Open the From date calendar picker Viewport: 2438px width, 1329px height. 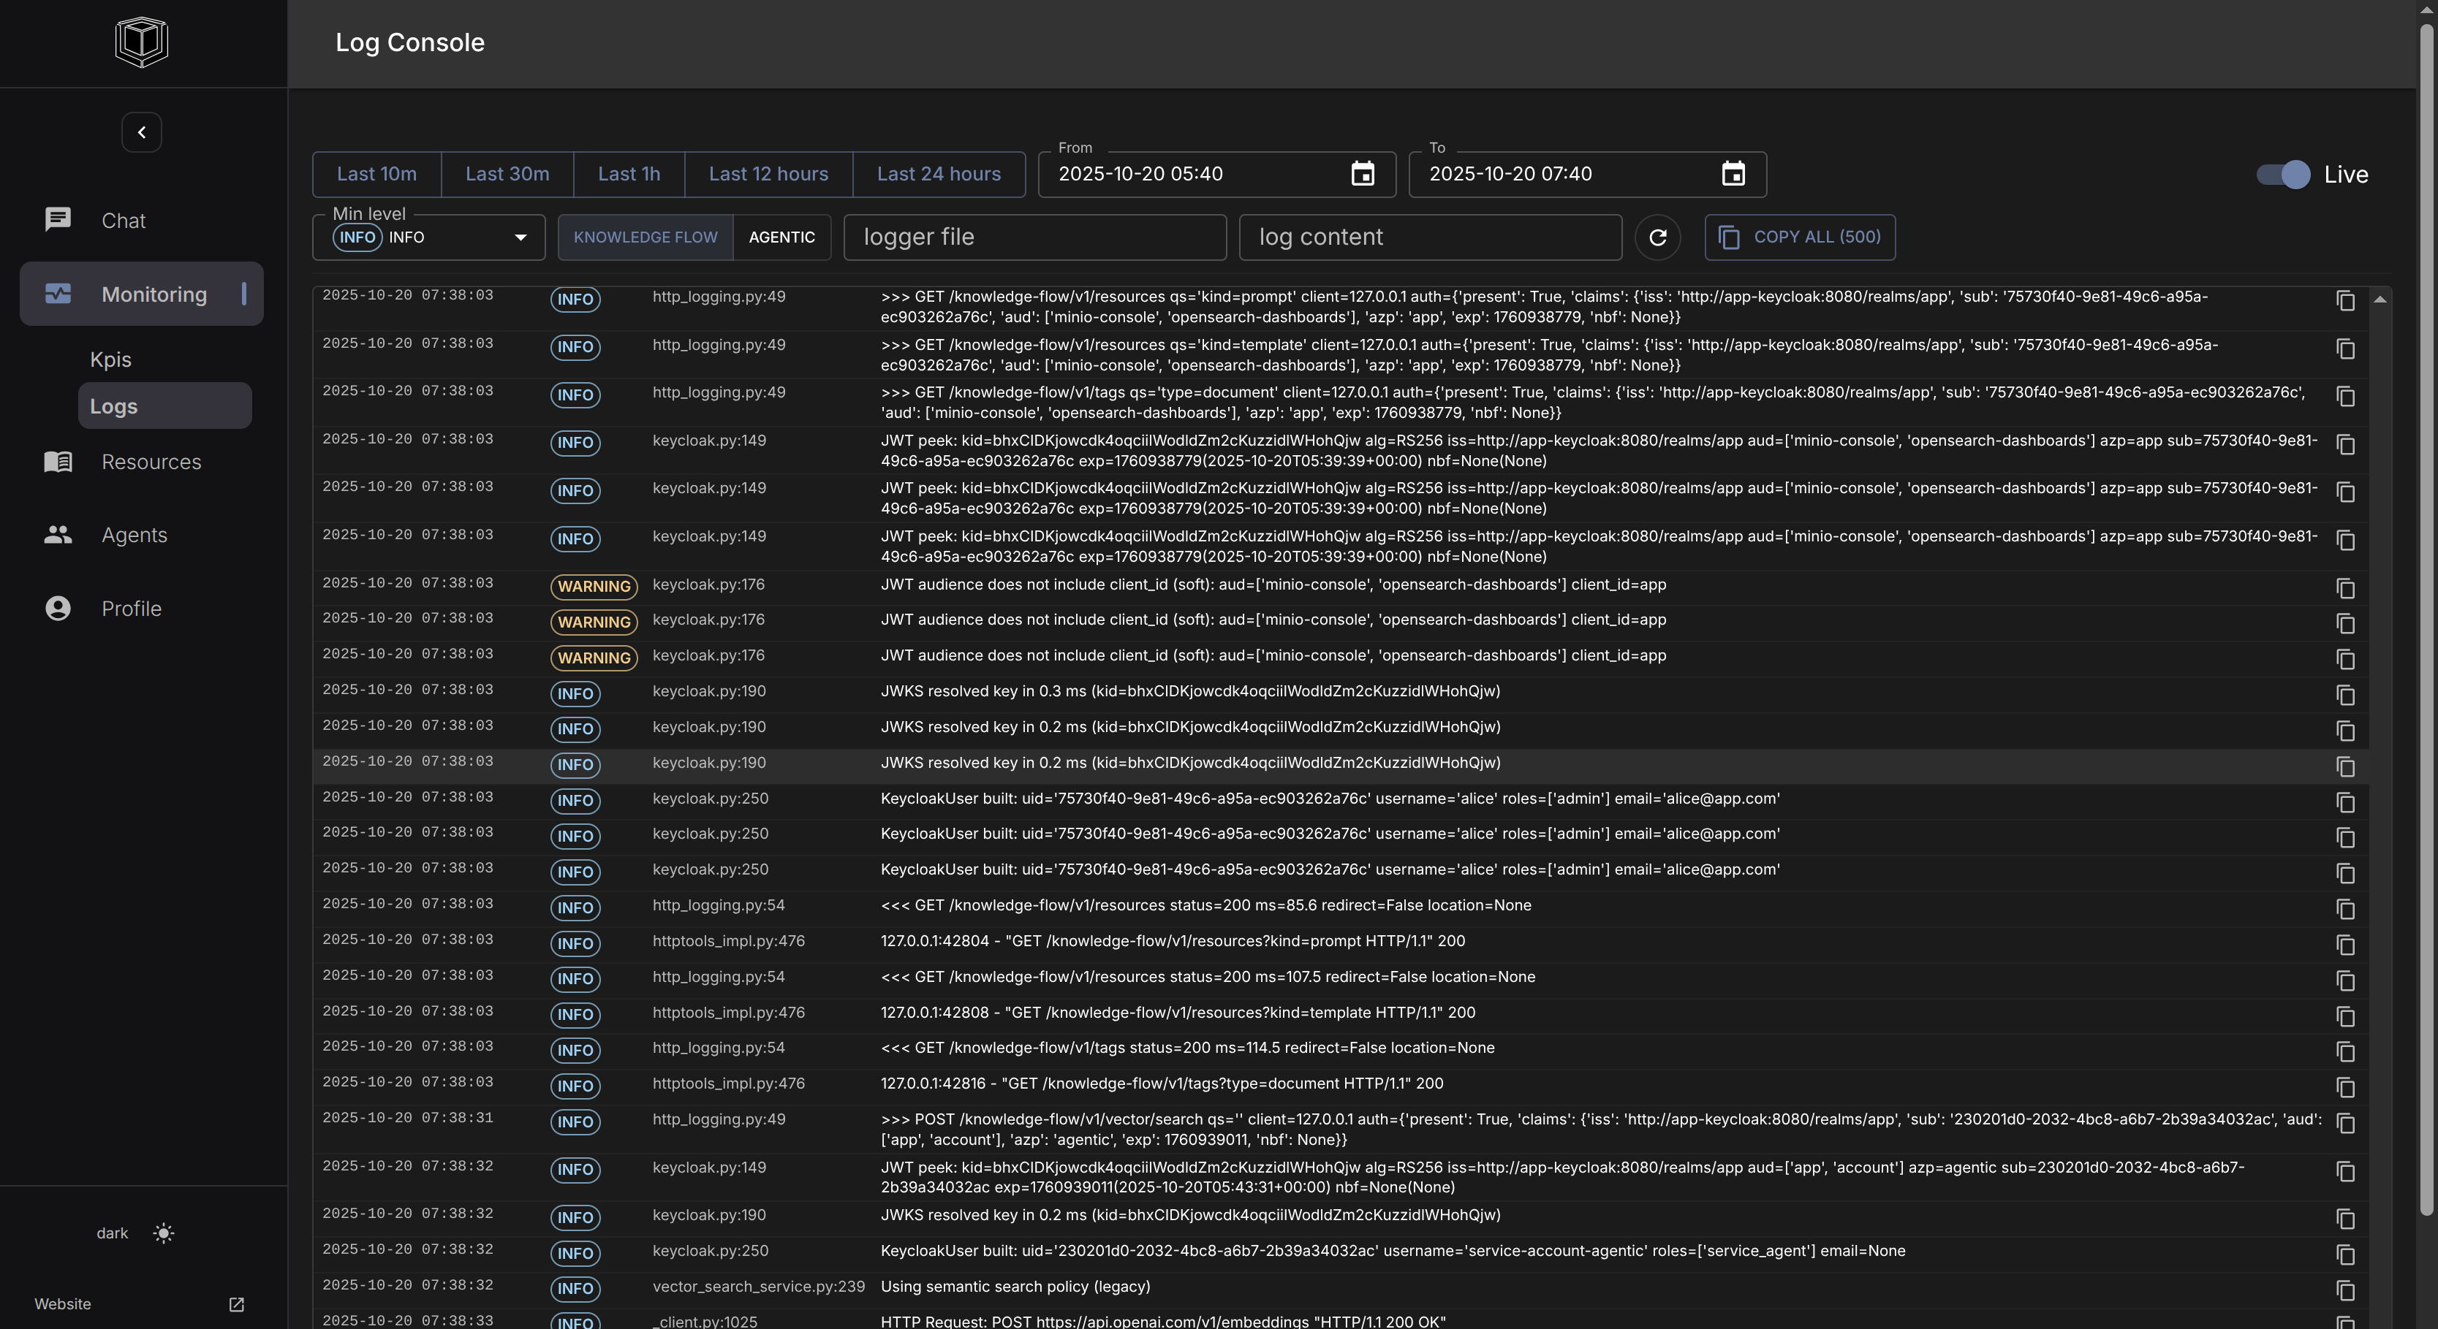(x=1362, y=174)
